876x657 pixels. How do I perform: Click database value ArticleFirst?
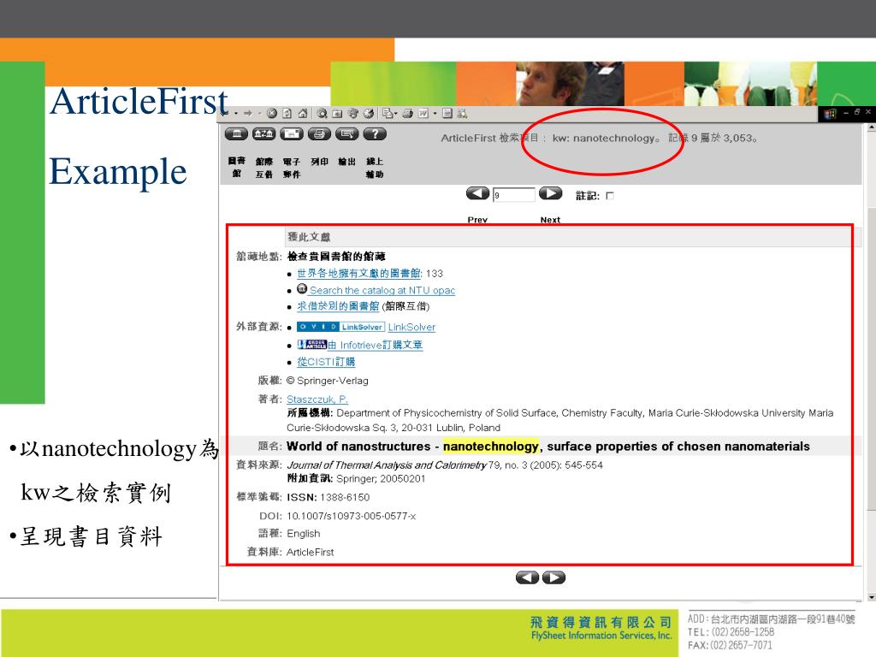[310, 552]
